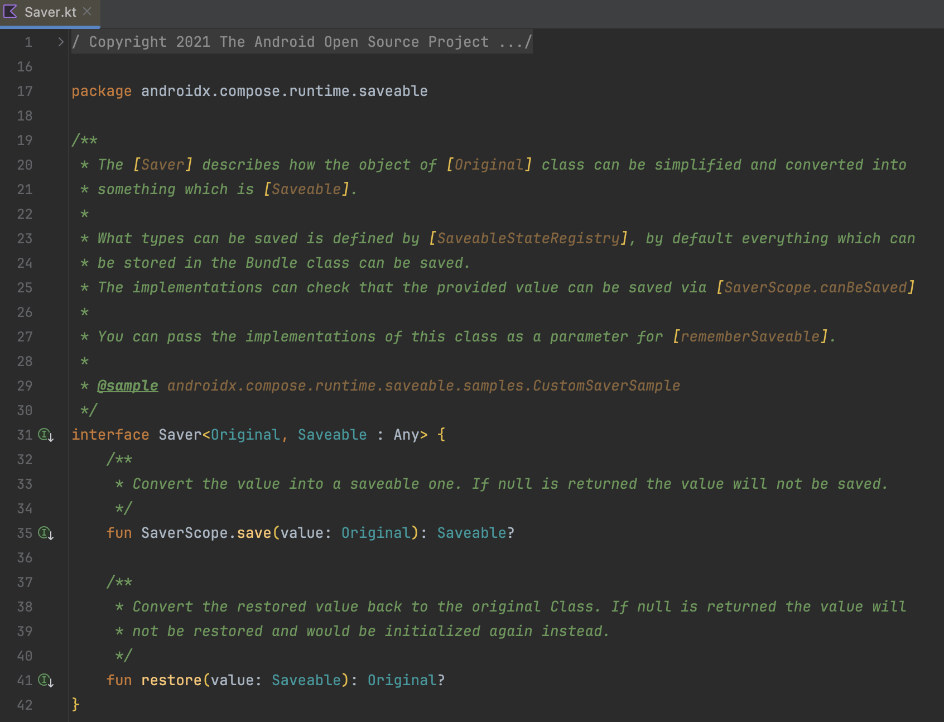Click line number 42 beside the closing brace

pyautogui.click(x=25, y=705)
